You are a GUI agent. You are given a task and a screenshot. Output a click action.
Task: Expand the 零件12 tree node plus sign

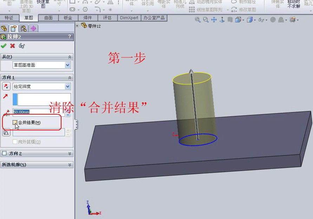(x=77, y=26)
